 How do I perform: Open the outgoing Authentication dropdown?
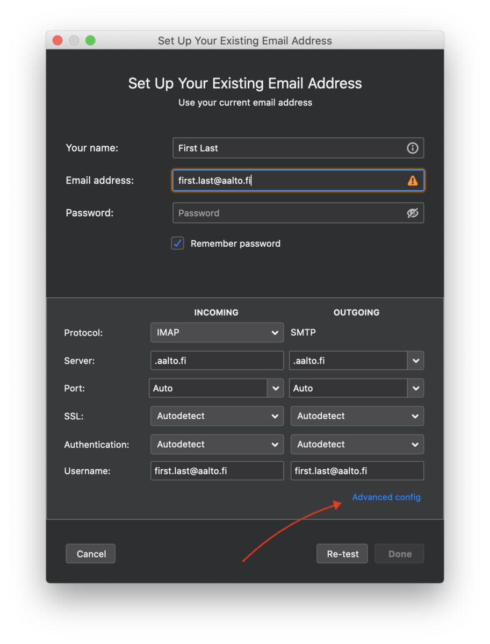pos(357,445)
